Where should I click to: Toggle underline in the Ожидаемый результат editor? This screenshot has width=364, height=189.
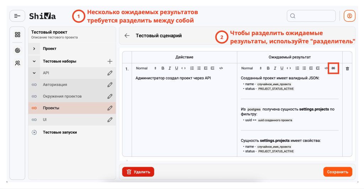click(x=282, y=68)
